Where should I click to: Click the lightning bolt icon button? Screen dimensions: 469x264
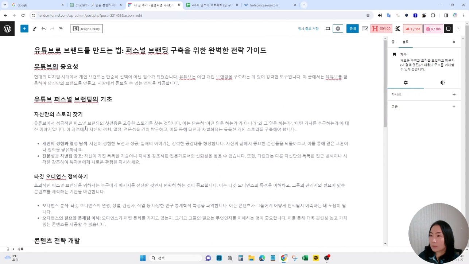pyautogui.click(x=338, y=29)
